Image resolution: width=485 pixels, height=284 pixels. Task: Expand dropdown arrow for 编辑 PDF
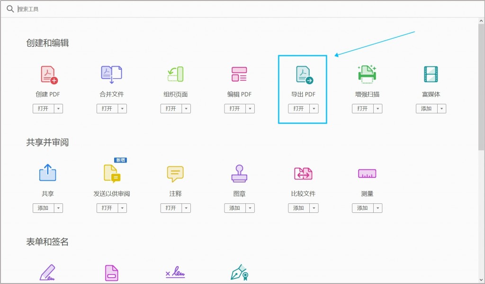click(250, 109)
